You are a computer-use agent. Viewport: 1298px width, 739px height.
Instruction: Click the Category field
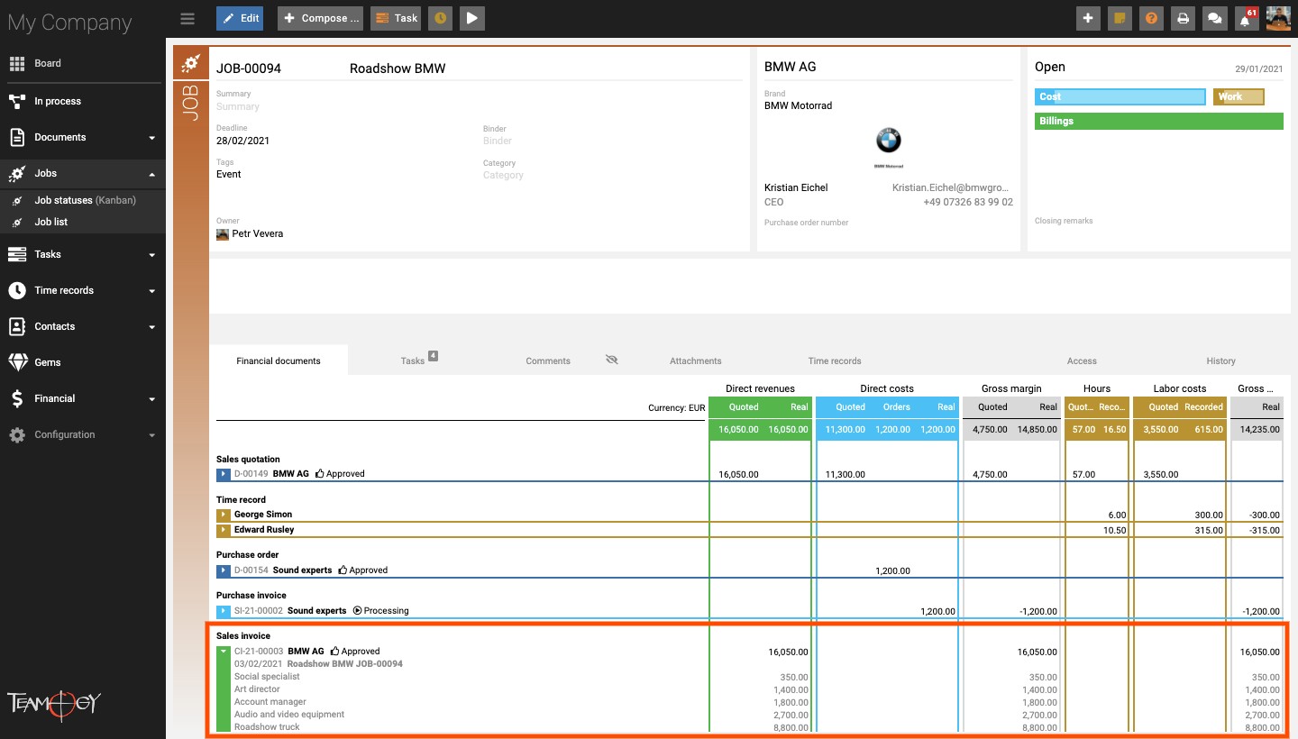503,175
